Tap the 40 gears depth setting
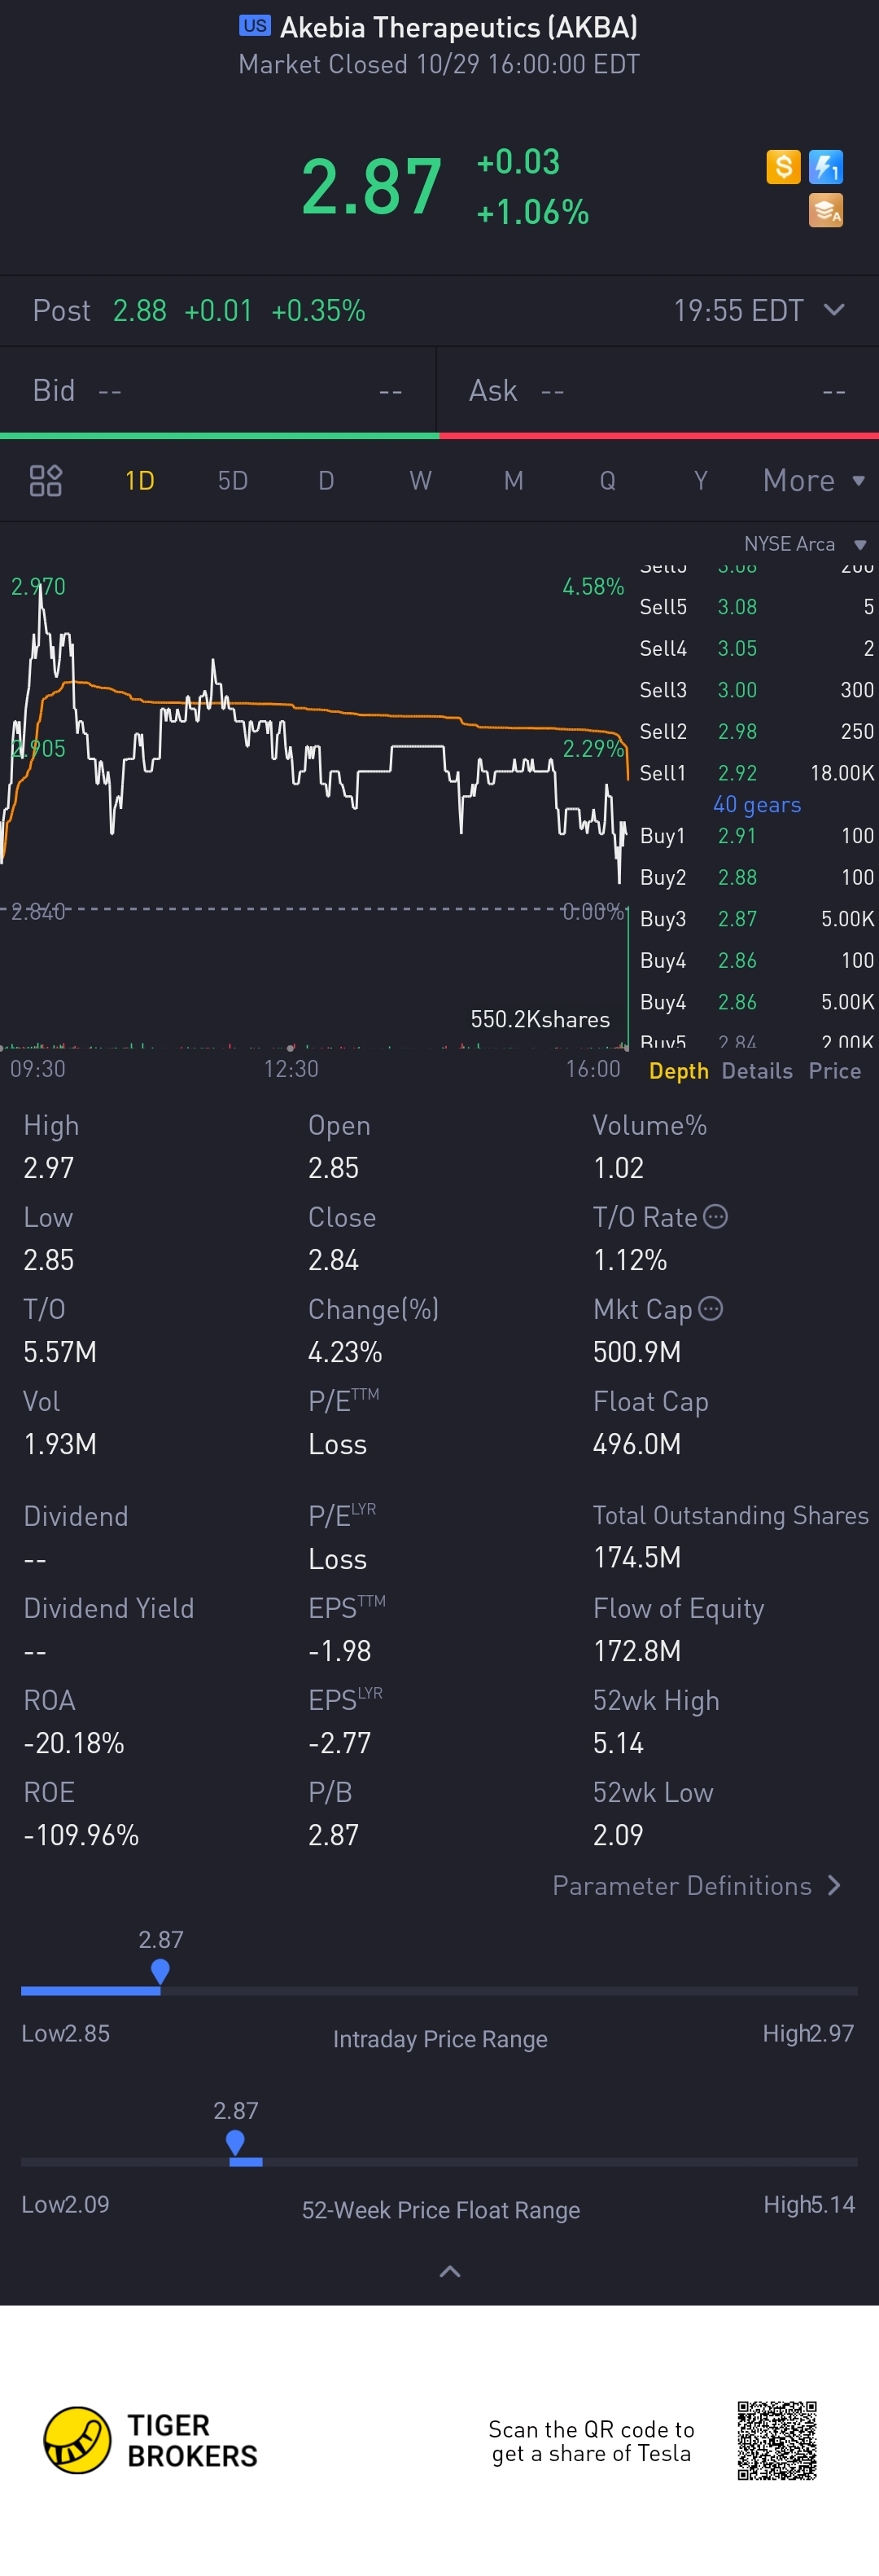879x2576 pixels. click(x=756, y=804)
